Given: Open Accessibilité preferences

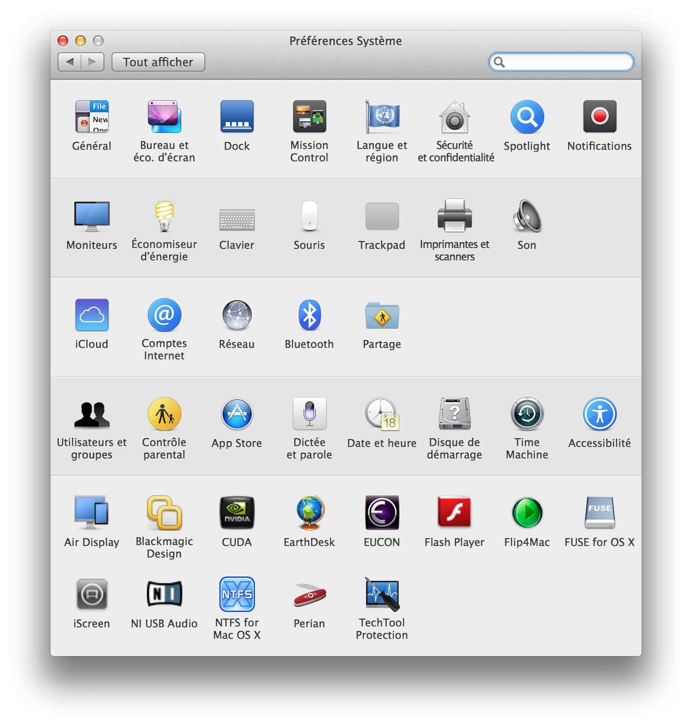Looking at the screenshot, I should coord(600,414).
